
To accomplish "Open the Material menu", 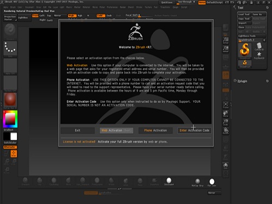I will 86,7.
